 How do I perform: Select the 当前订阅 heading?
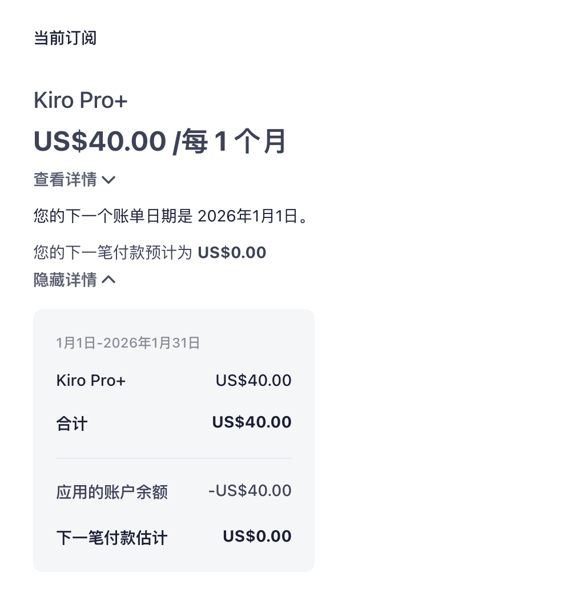coord(66,38)
